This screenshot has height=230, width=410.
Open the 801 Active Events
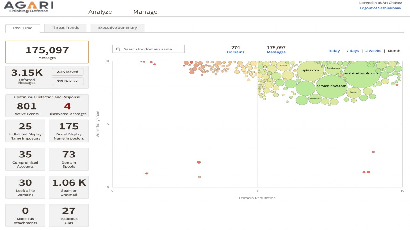pos(27,109)
